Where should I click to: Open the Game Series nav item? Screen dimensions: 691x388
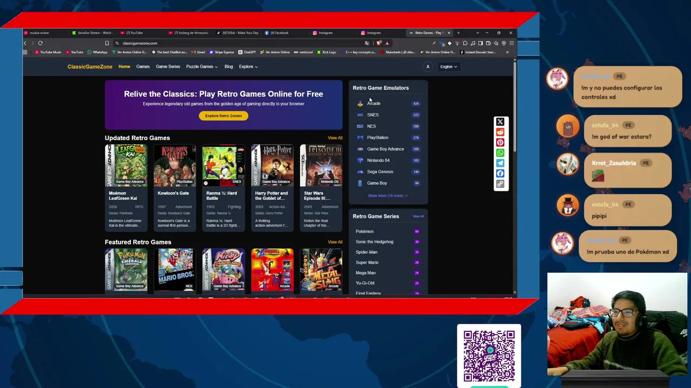pyautogui.click(x=168, y=67)
